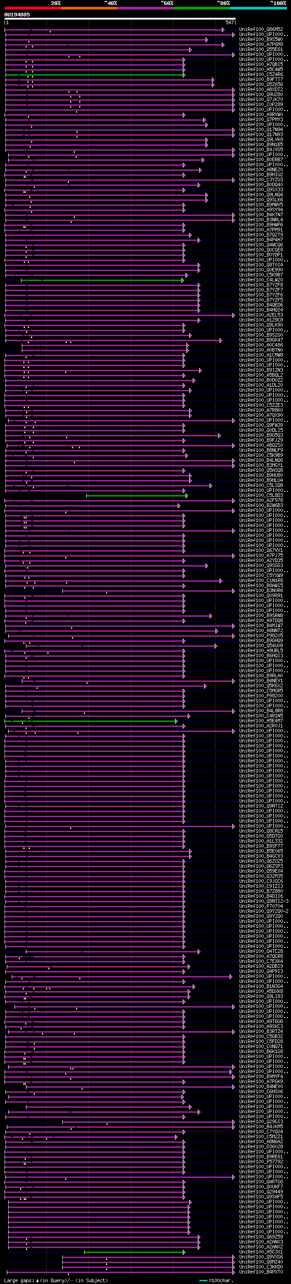Screen dimensions: 291x1284
Task: Open the green-bar hit UniRef100_A5E4M7
Action: (261, 721)
